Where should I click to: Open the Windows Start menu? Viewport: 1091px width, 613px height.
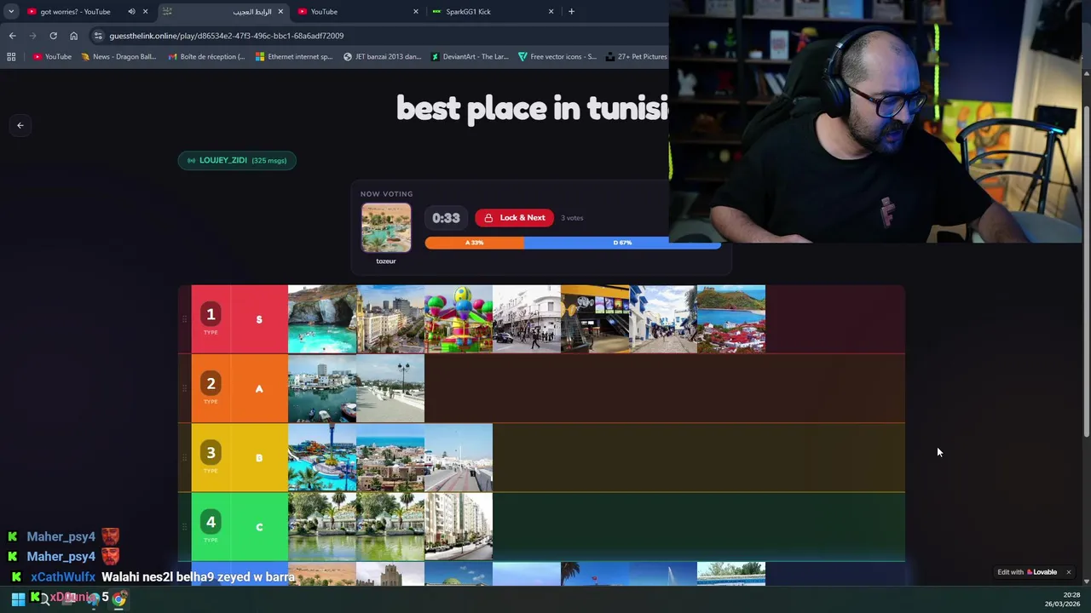pyautogui.click(x=18, y=599)
